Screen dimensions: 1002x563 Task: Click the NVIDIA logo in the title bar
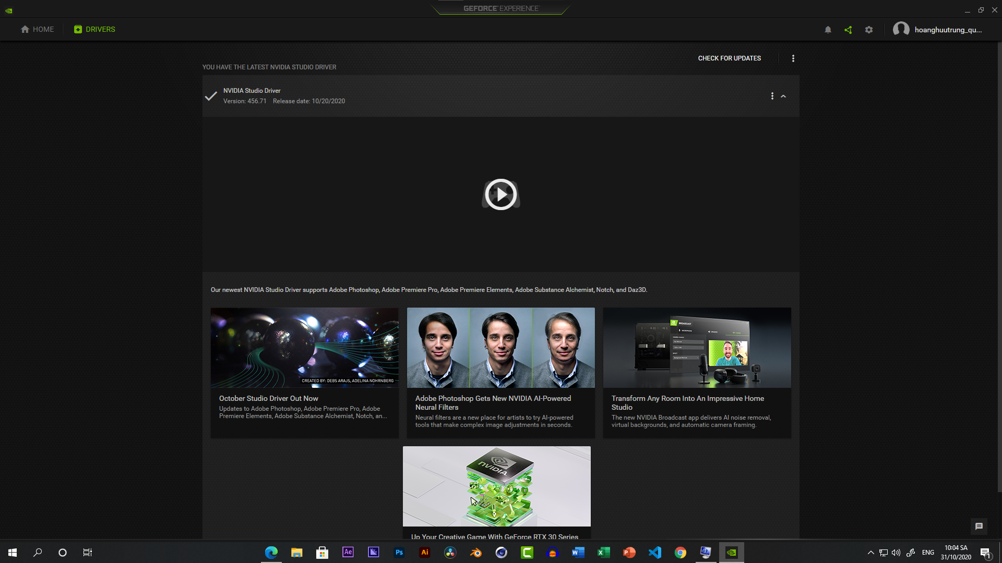coord(9,10)
